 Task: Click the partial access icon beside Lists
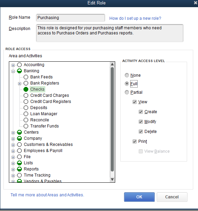(19, 163)
